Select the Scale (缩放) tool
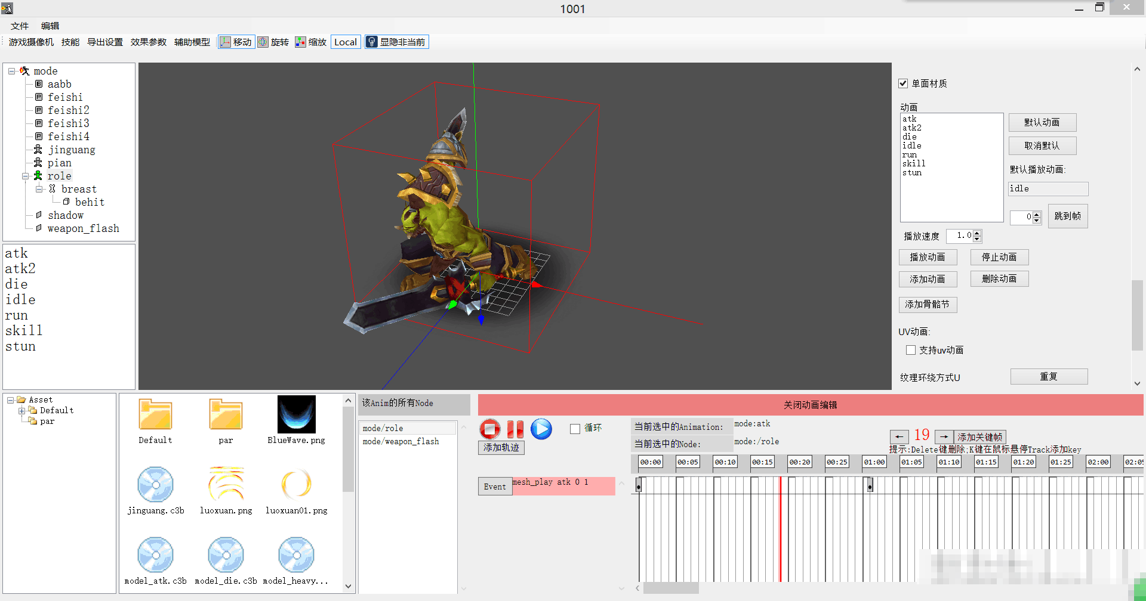Screen dimensions: 1146x601 tap(311, 42)
